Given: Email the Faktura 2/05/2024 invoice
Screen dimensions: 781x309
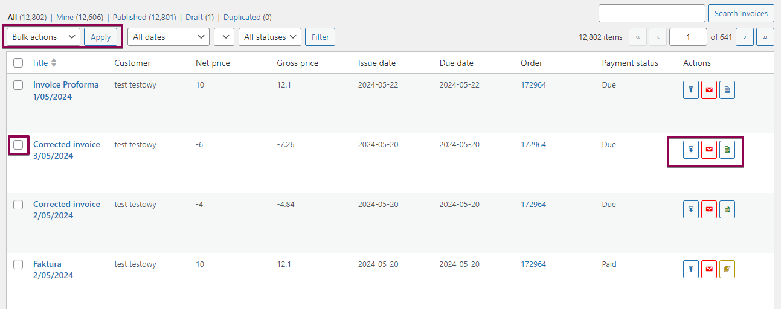Looking at the screenshot, I should click(709, 269).
